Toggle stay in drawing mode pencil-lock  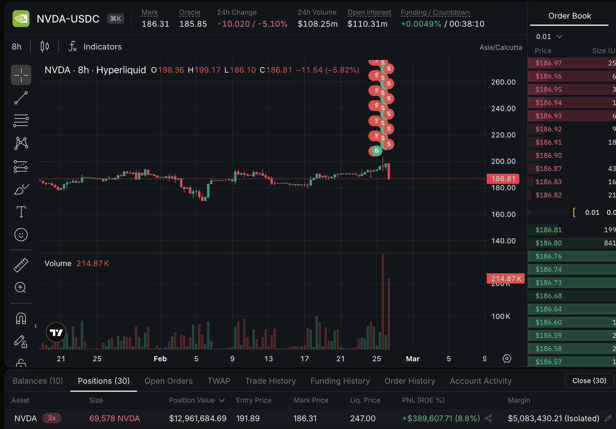coord(21,341)
